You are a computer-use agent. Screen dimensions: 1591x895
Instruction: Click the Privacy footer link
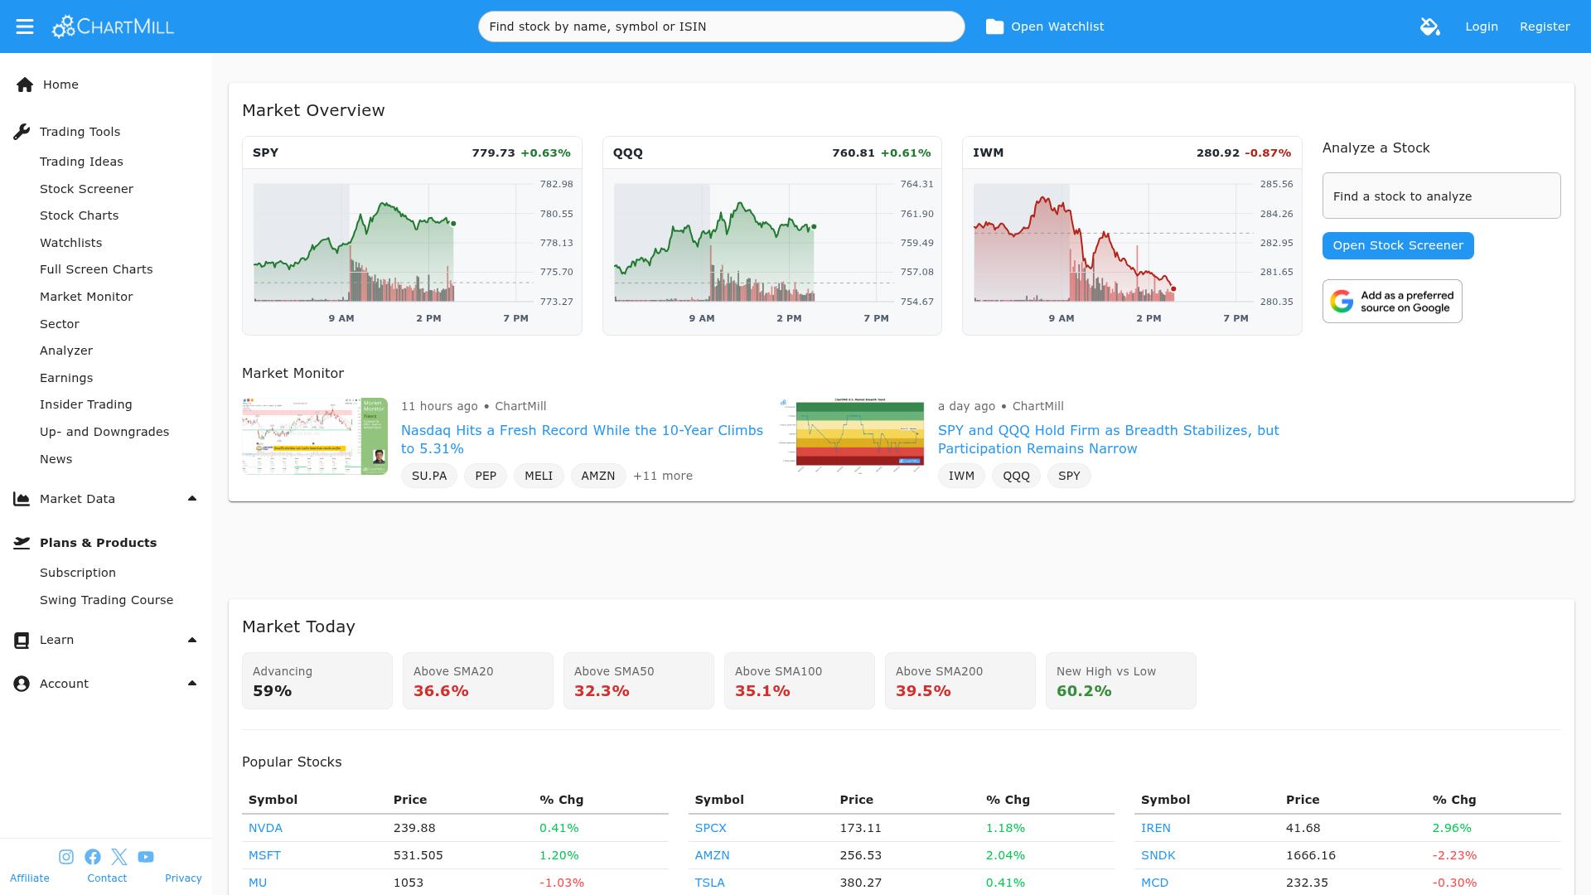pyautogui.click(x=183, y=878)
